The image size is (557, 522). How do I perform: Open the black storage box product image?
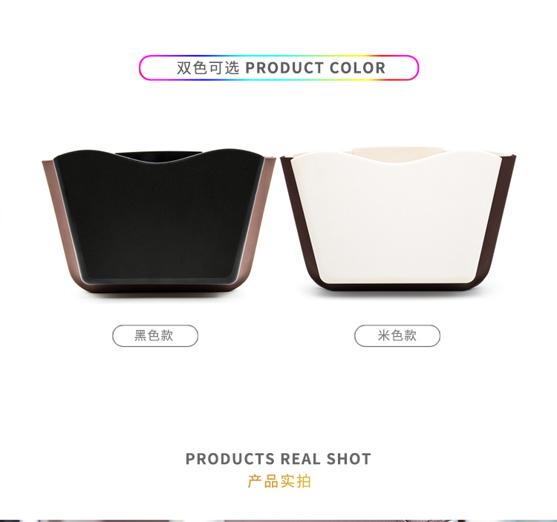click(159, 221)
